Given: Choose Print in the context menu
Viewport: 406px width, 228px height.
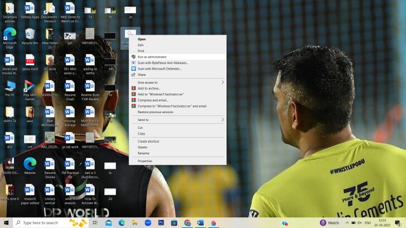Looking at the screenshot, I should pos(177,51).
